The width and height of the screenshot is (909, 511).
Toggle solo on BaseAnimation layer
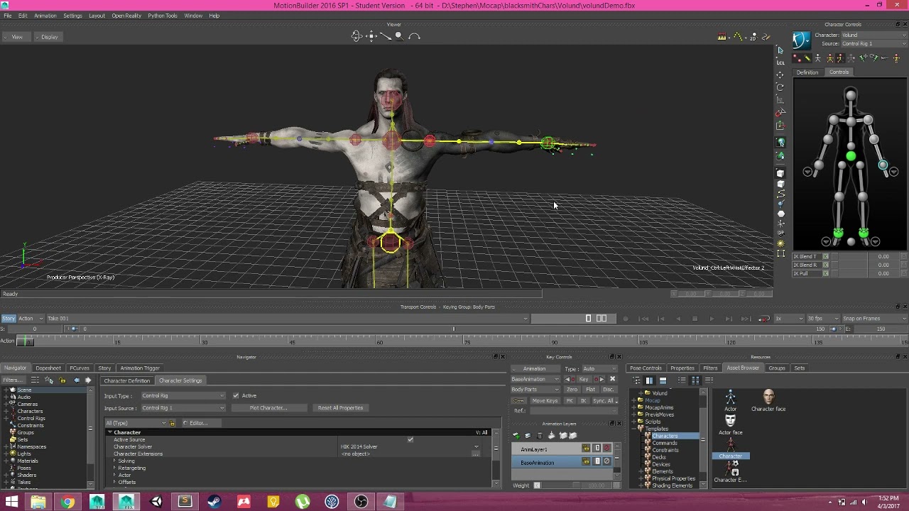pos(597,462)
